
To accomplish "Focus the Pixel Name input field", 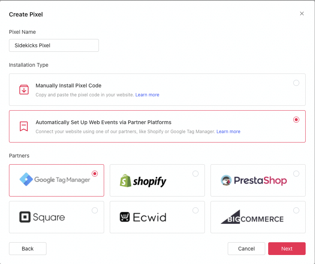I will tap(54, 45).
